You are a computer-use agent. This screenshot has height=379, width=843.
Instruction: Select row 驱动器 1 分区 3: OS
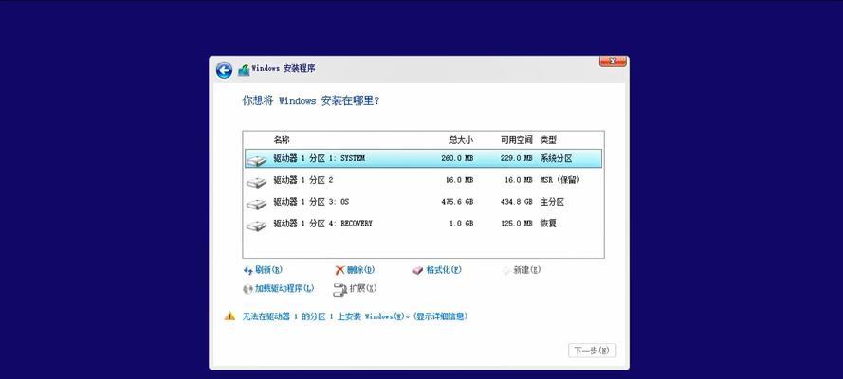tap(423, 202)
